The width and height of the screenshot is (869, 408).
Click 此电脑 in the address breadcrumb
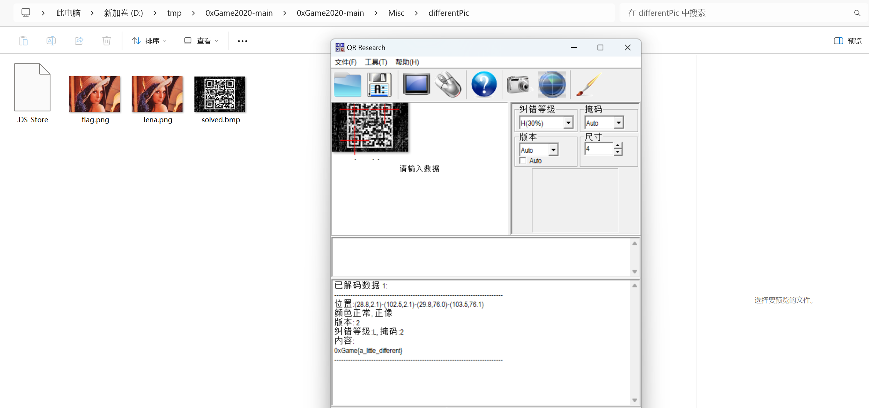pos(68,13)
